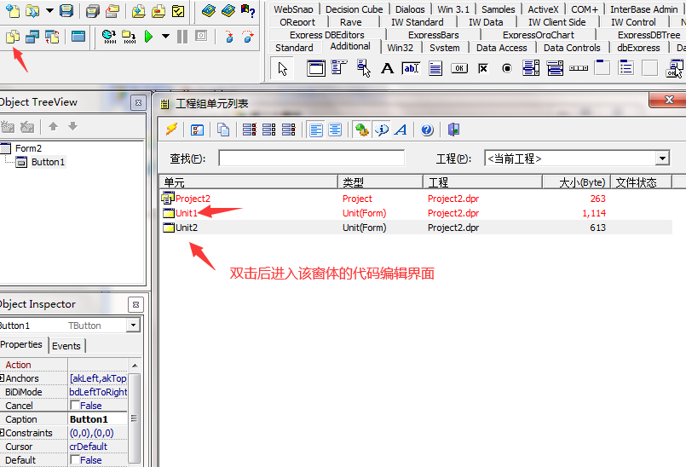Sort by the 大小(Byte) column header
Image resolution: width=686 pixels, height=467 pixels.
(x=576, y=182)
